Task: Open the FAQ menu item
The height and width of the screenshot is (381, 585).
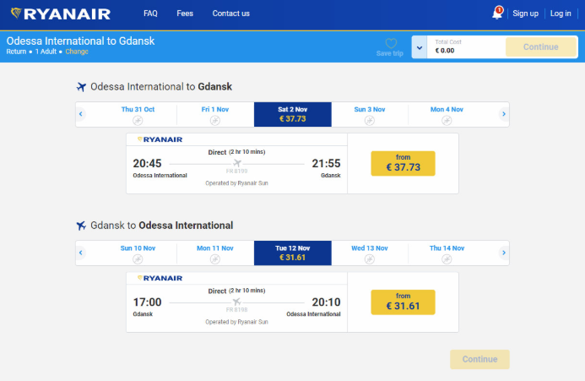Action: coord(150,14)
